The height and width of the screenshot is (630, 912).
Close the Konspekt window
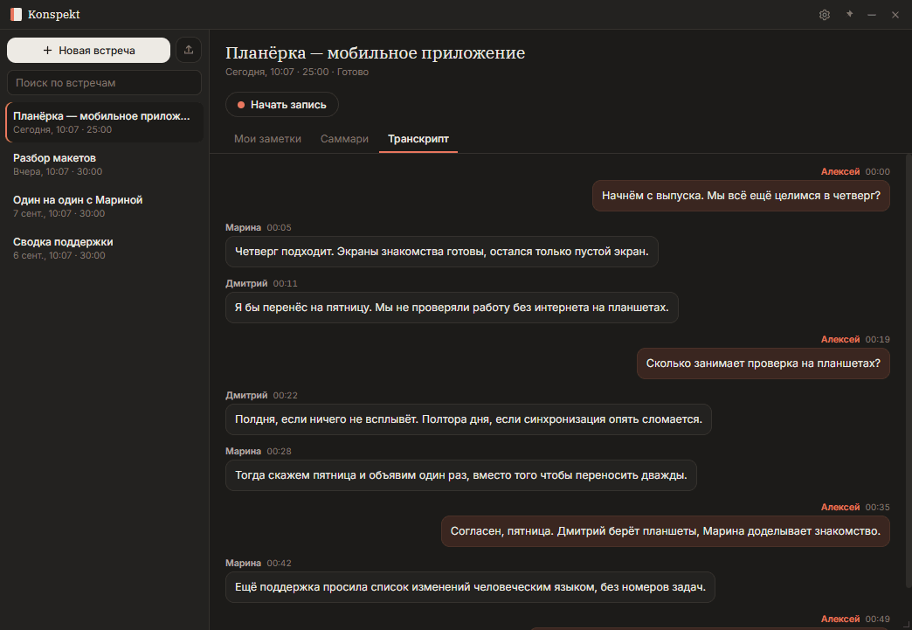(895, 15)
